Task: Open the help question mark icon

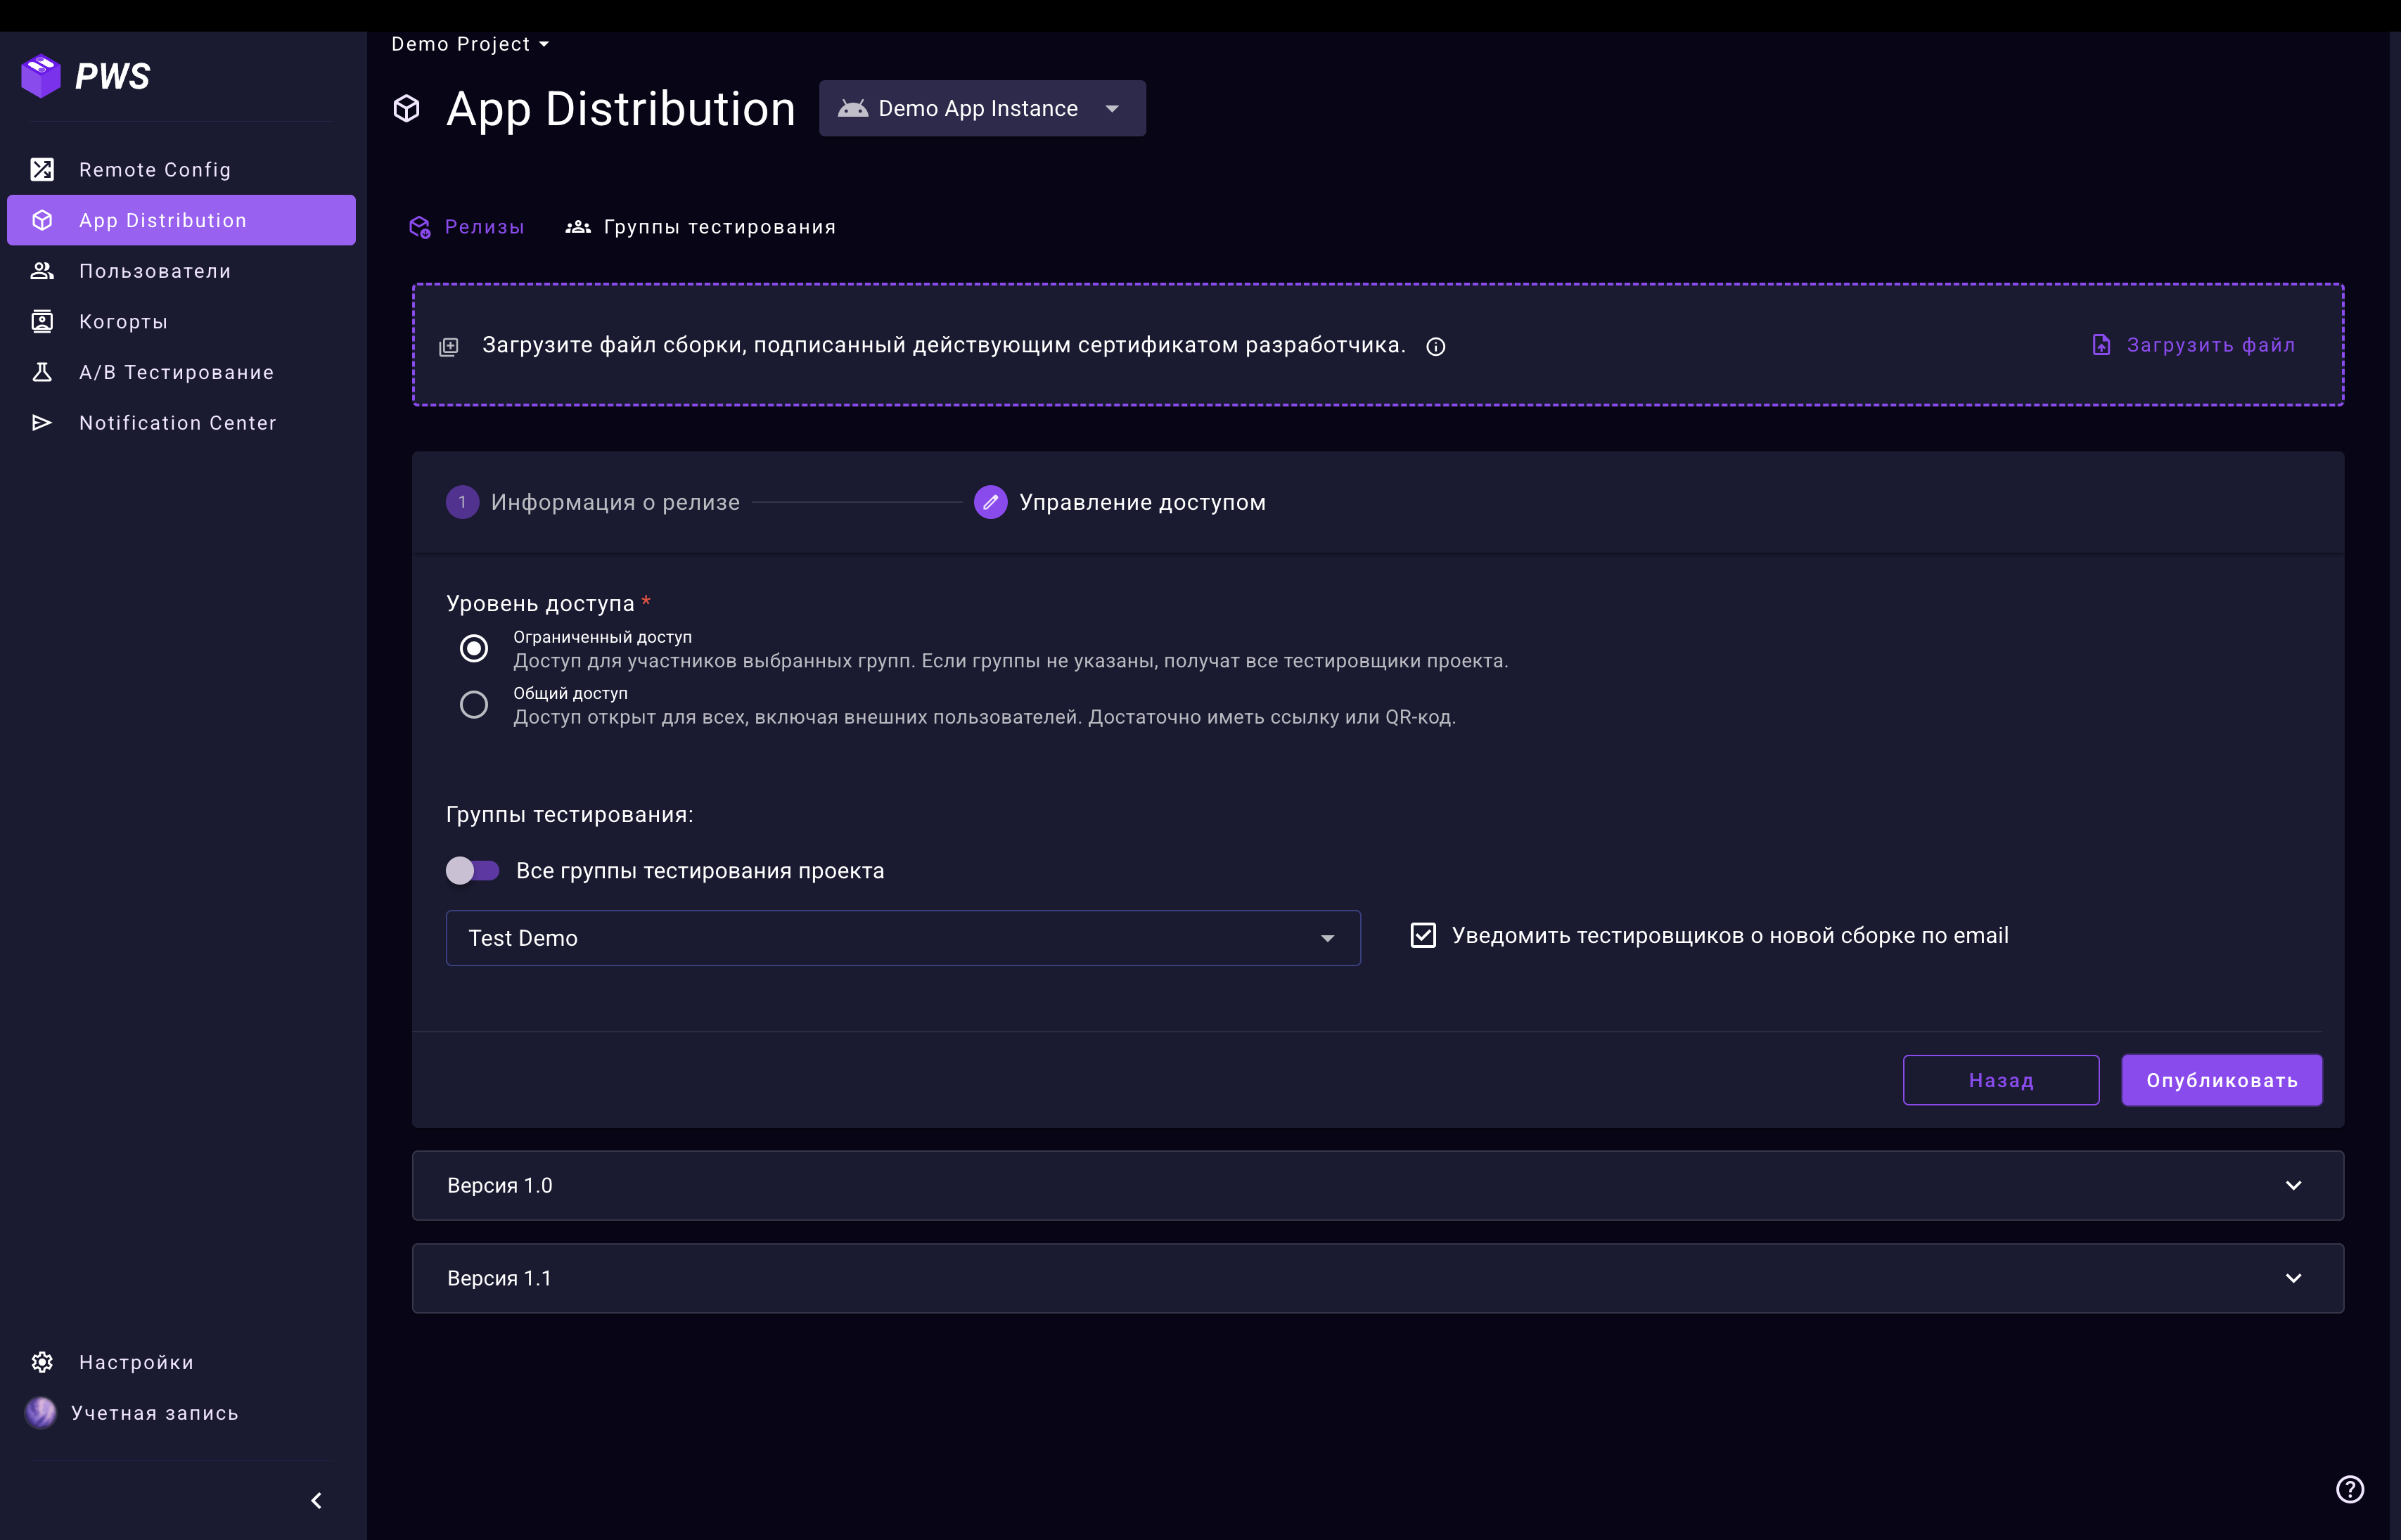Action: 2349,1489
